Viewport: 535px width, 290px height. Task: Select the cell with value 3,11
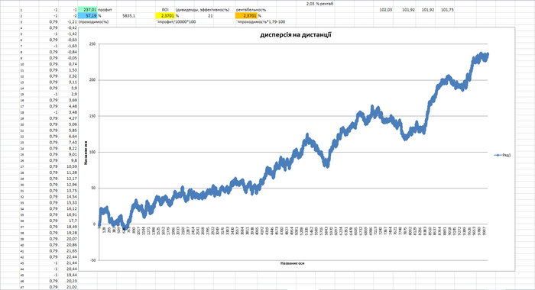point(68,82)
